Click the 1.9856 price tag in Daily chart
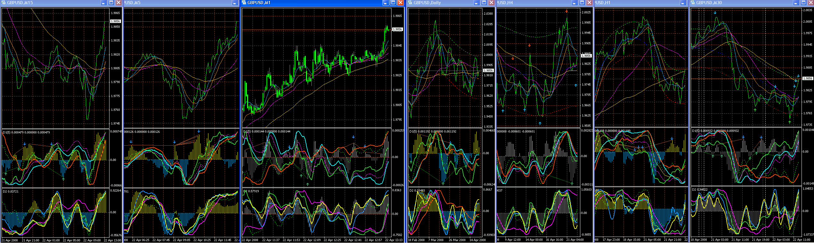The height and width of the screenshot is (243, 814). click(x=488, y=71)
